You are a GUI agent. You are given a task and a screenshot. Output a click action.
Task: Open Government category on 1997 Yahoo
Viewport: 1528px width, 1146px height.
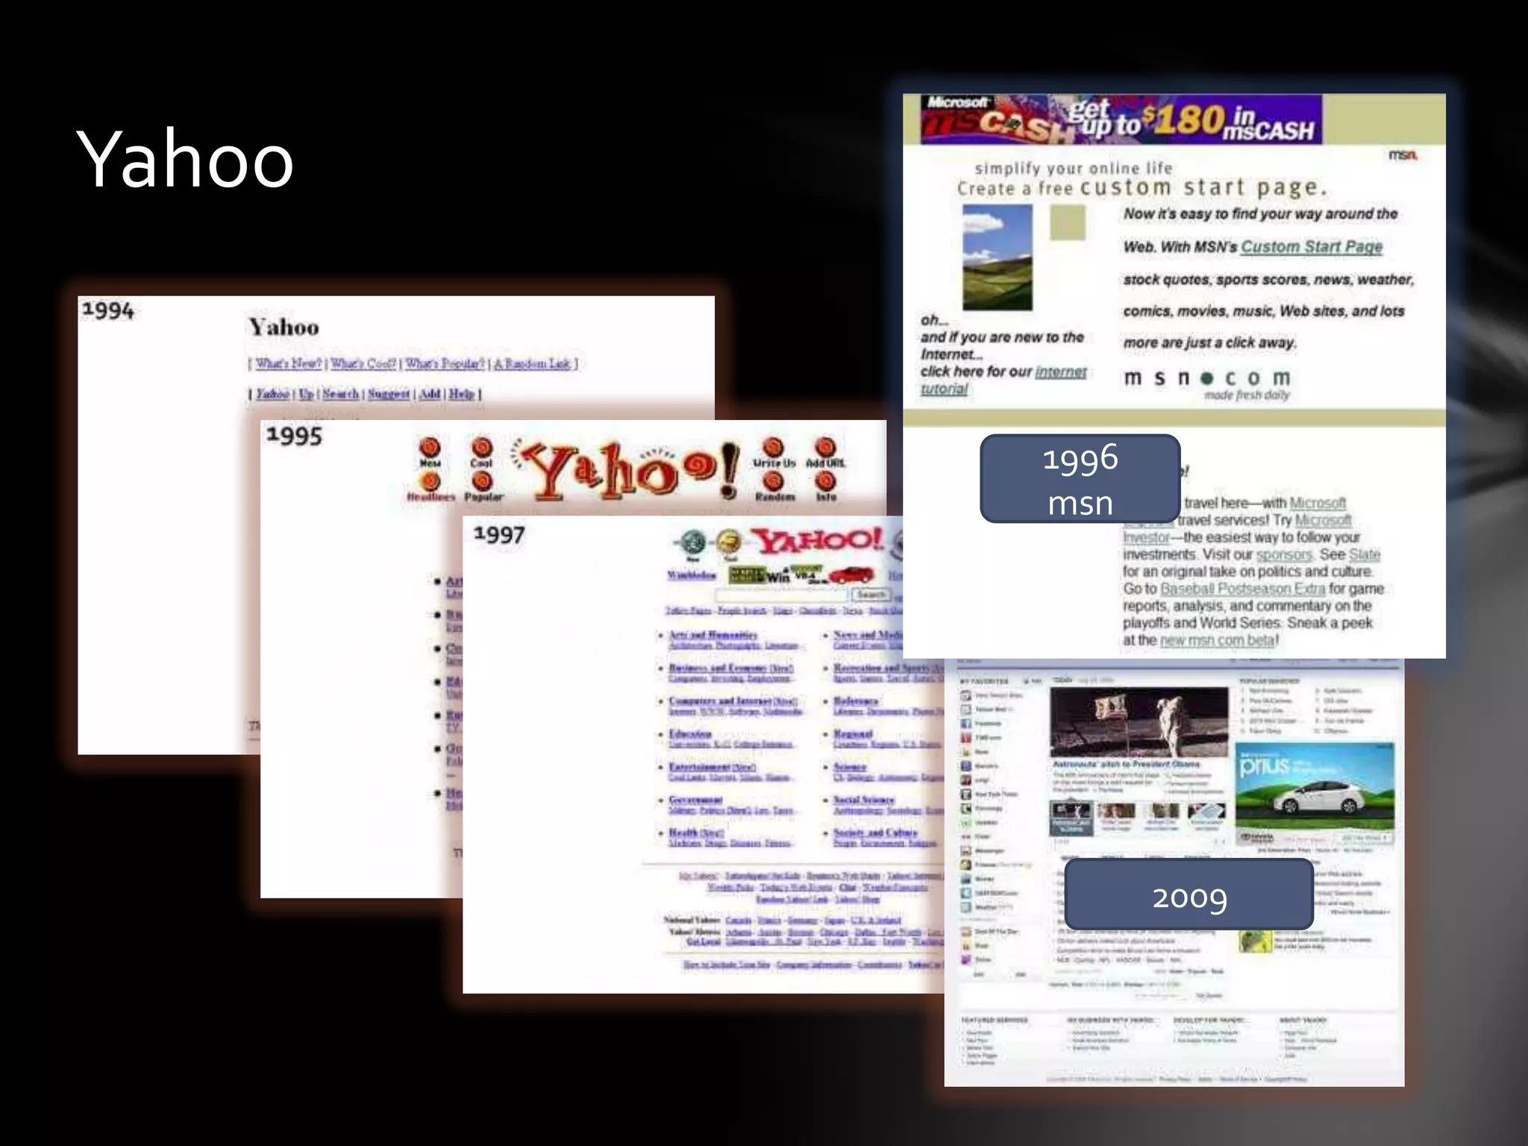pos(695,800)
